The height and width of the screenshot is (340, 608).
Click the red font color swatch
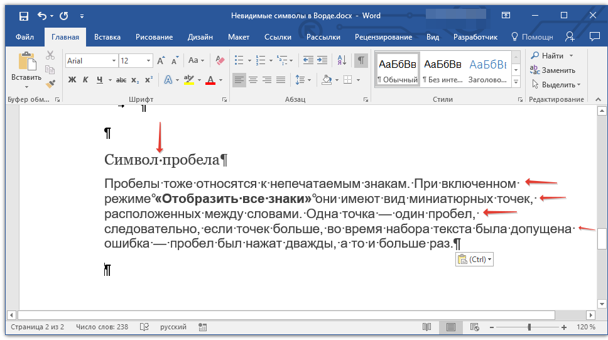[210, 80]
